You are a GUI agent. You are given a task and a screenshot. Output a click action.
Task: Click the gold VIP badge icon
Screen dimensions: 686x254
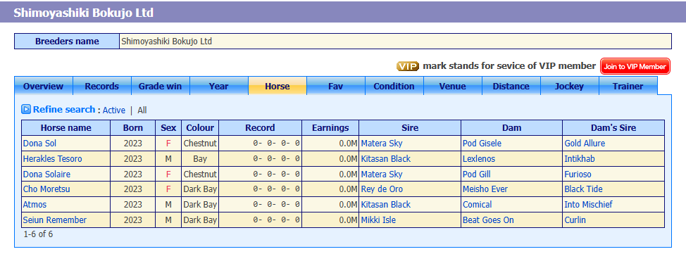(408, 66)
